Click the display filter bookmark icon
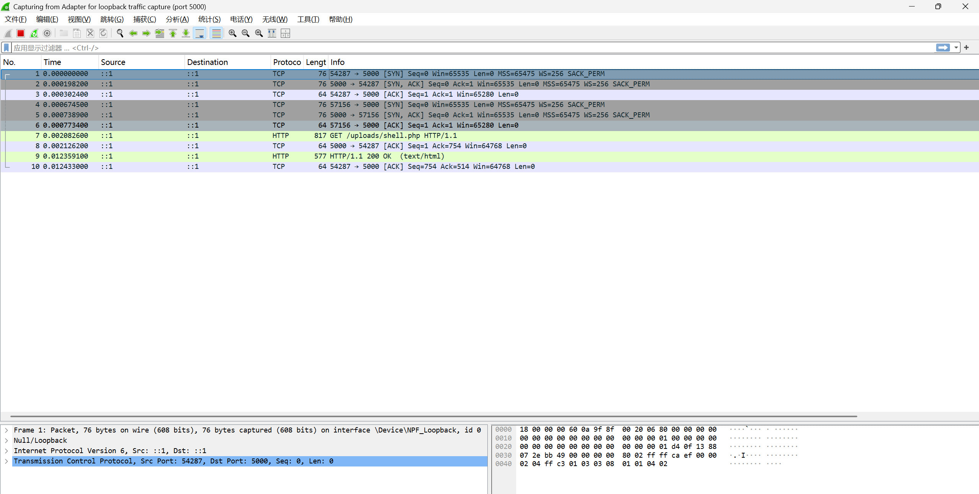The height and width of the screenshot is (494, 979). pyautogui.click(x=7, y=48)
